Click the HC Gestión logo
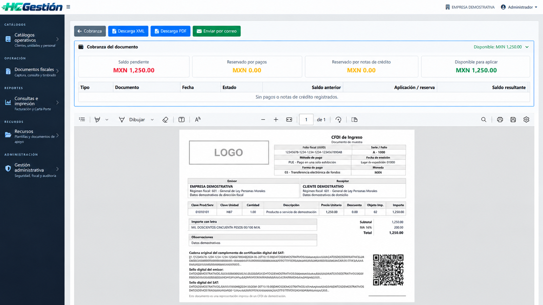Image resolution: width=543 pixels, height=305 pixels. pyautogui.click(x=32, y=7)
